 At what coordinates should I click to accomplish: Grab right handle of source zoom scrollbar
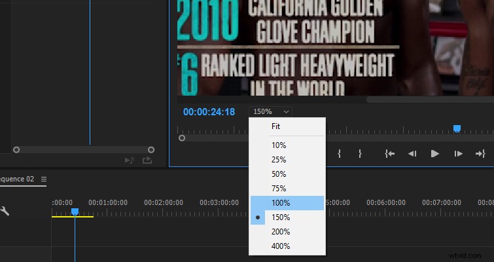151,150
